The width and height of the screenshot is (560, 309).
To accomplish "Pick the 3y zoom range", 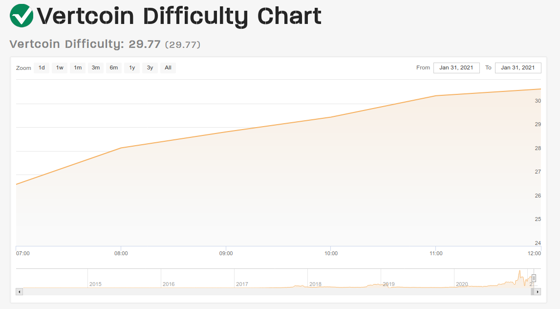I will (150, 67).
